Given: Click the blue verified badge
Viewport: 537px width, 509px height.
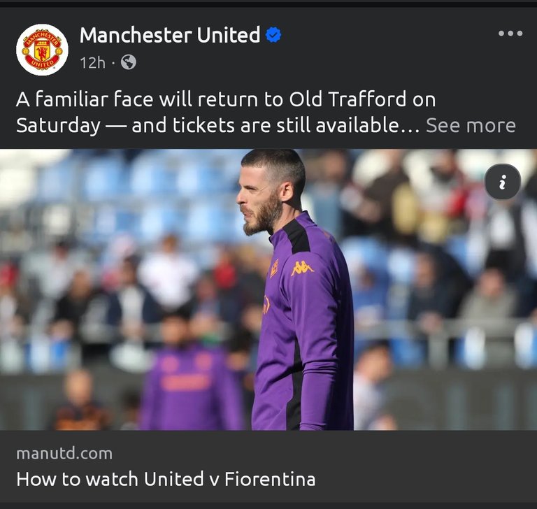Looking at the screenshot, I should tap(273, 35).
